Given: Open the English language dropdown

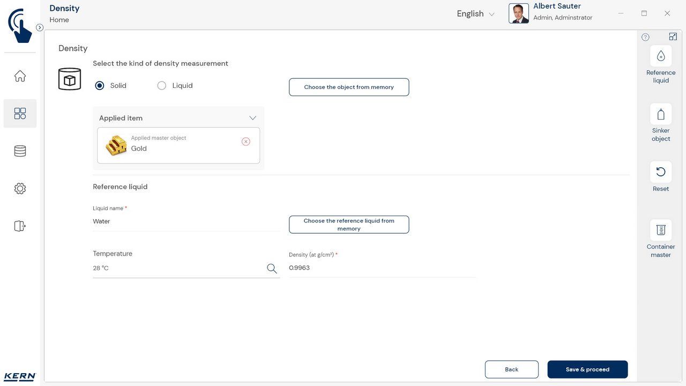Looking at the screenshot, I should [x=475, y=14].
